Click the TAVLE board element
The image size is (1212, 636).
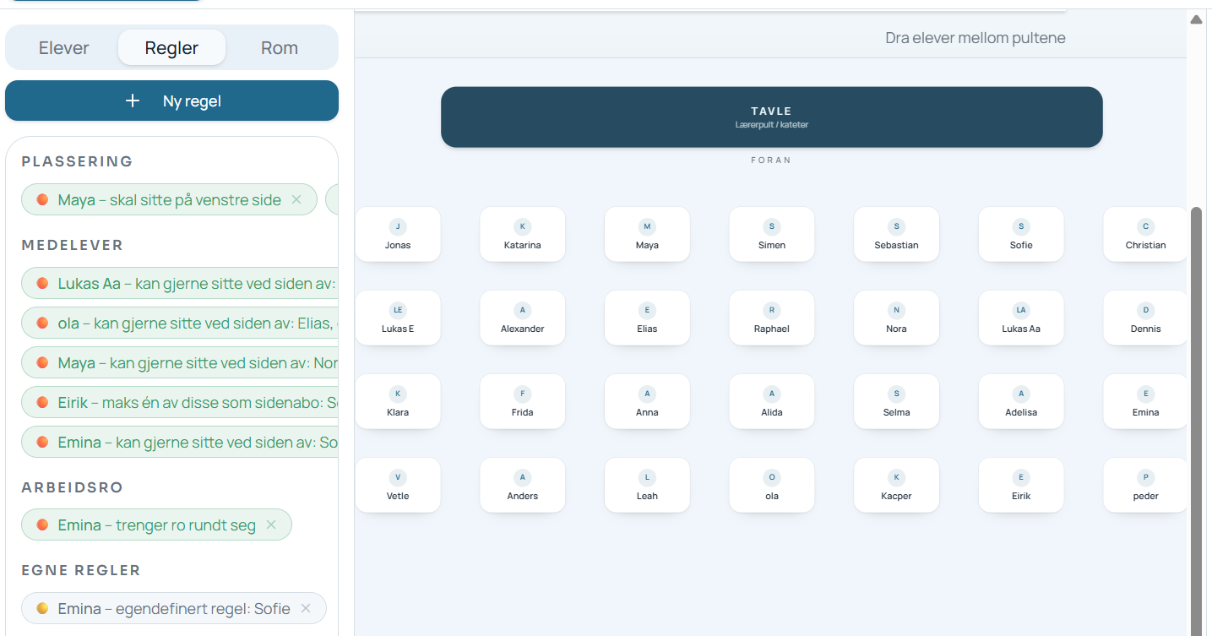point(771,117)
